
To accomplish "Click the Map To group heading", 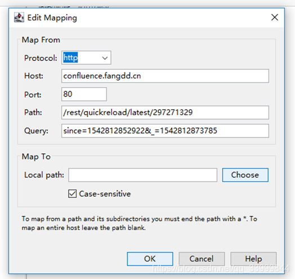I will (x=36, y=157).
